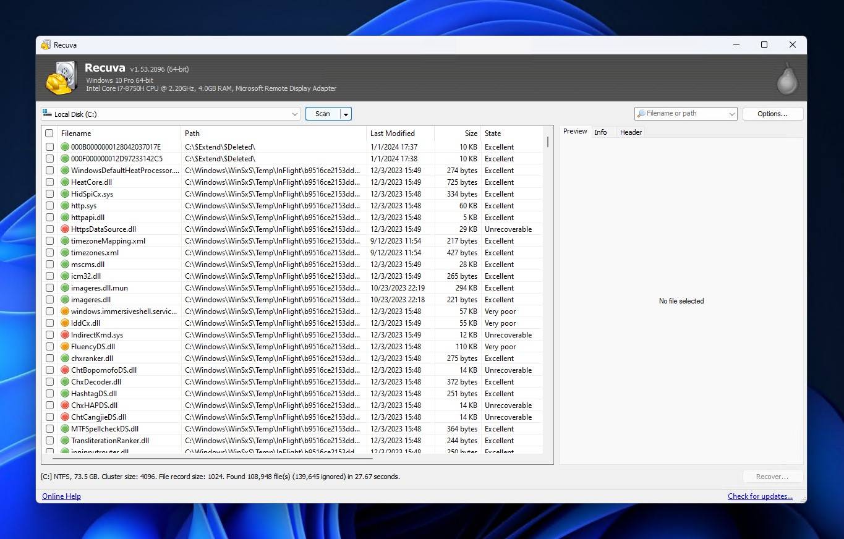The height and width of the screenshot is (539, 844).
Task: Open the Options dialog
Action: 772,114
